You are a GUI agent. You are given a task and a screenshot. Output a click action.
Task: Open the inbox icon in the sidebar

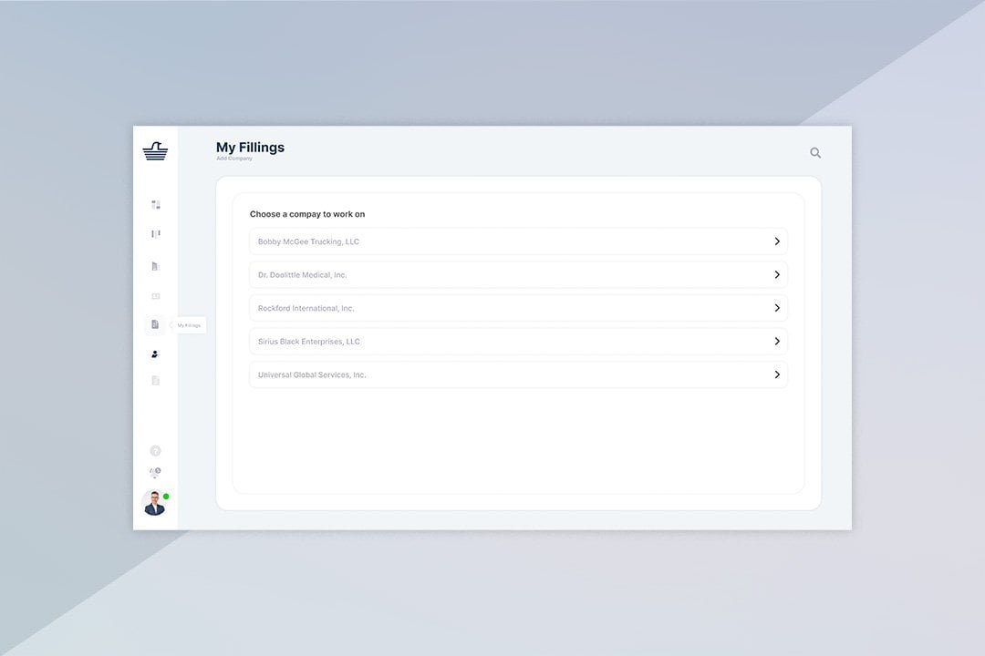coord(155,295)
